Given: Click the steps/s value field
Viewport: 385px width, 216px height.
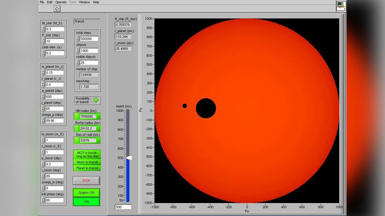Looking at the screenshot, I should click(x=89, y=50).
